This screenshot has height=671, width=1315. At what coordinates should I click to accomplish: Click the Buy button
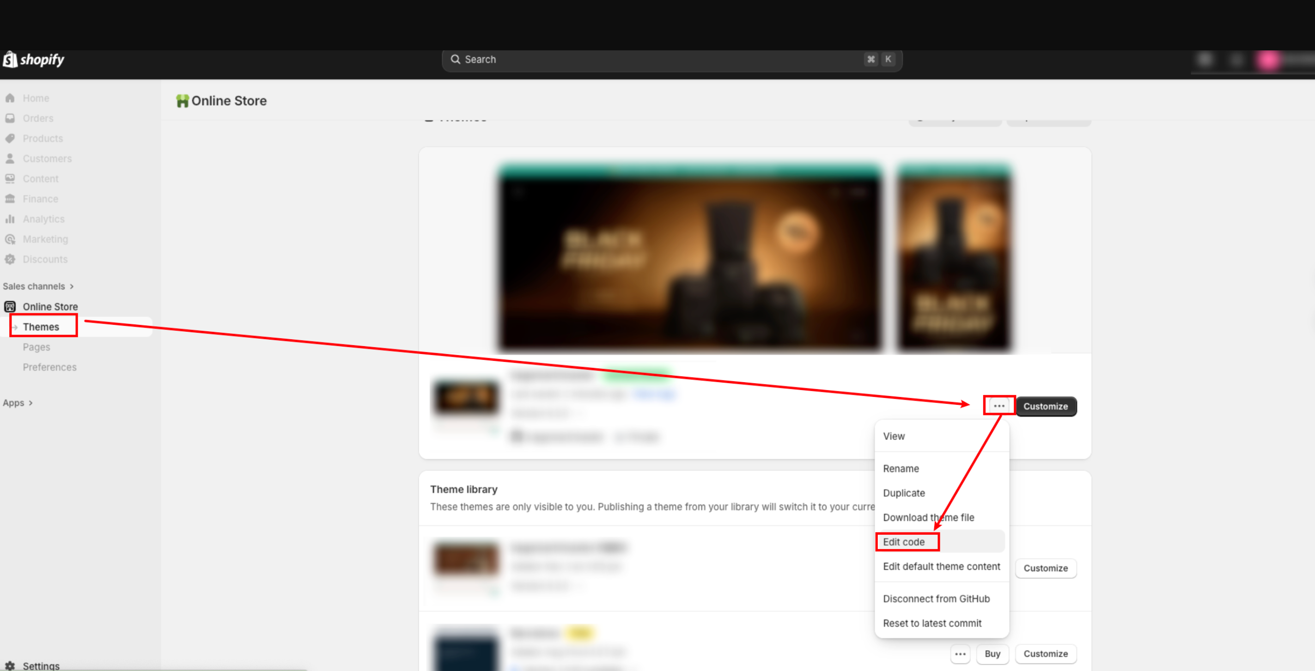tap(992, 653)
